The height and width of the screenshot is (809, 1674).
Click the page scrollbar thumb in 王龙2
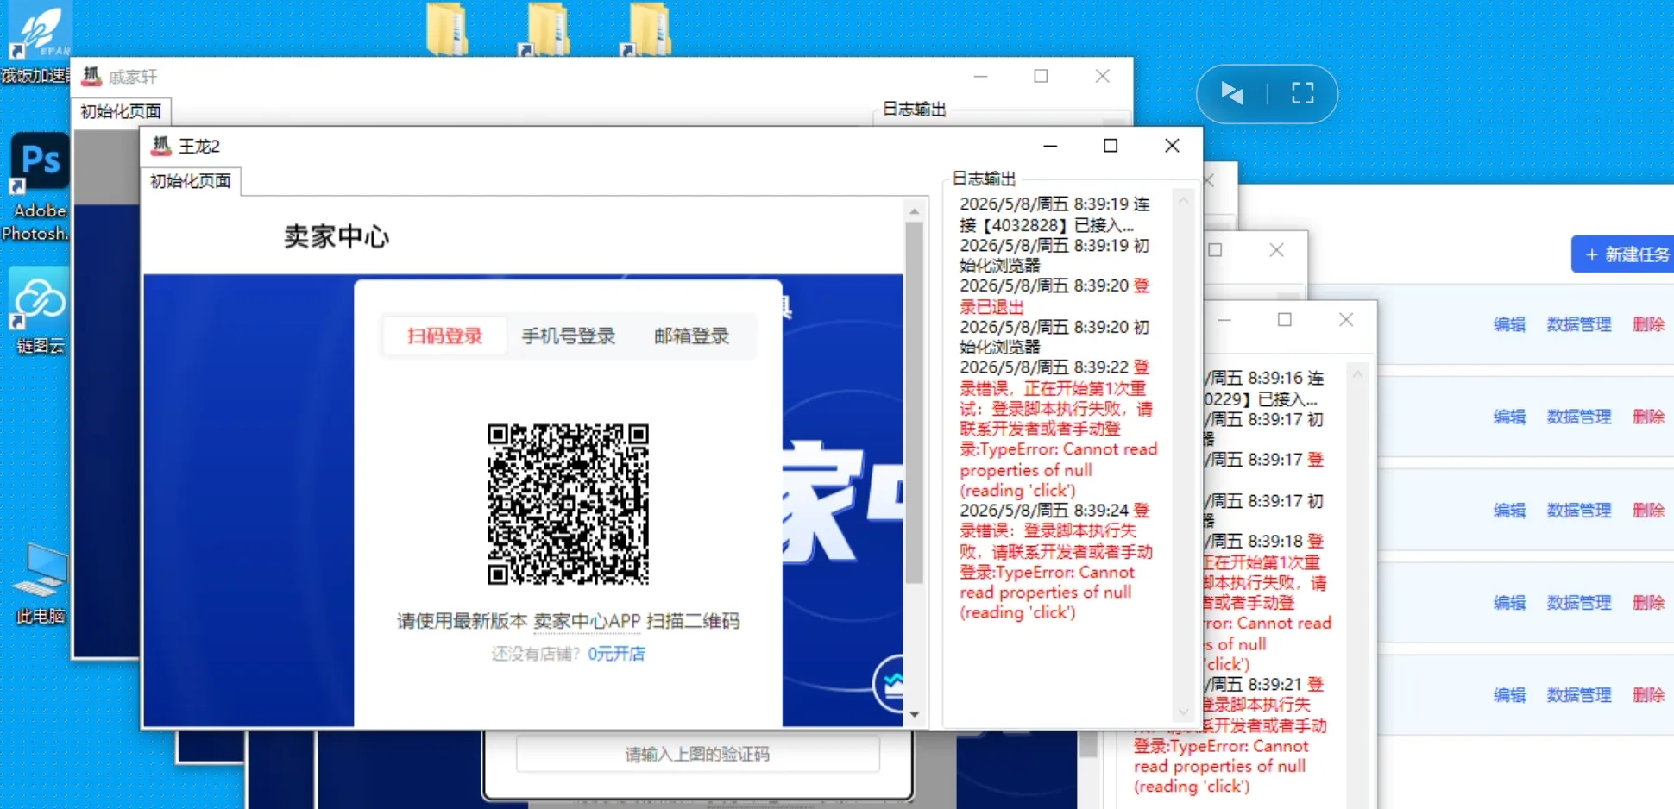[915, 401]
